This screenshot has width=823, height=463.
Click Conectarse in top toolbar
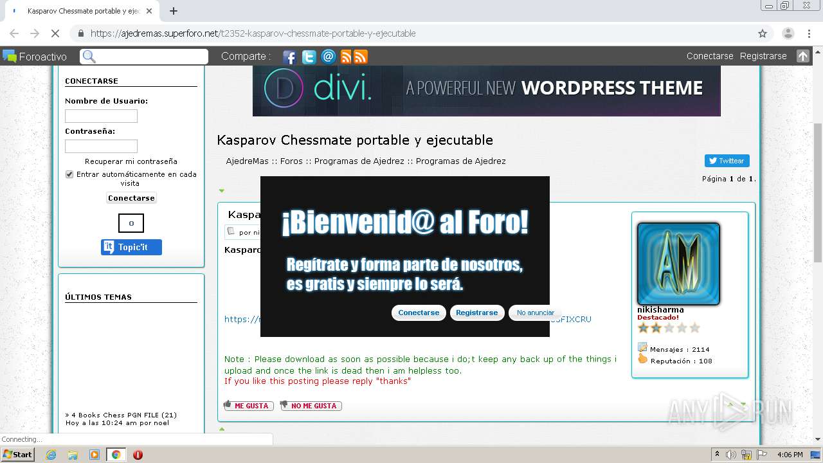[710, 56]
